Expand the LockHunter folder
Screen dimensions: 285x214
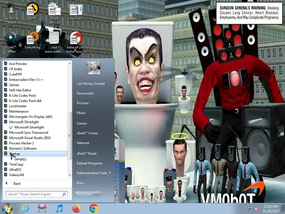coord(35,106)
